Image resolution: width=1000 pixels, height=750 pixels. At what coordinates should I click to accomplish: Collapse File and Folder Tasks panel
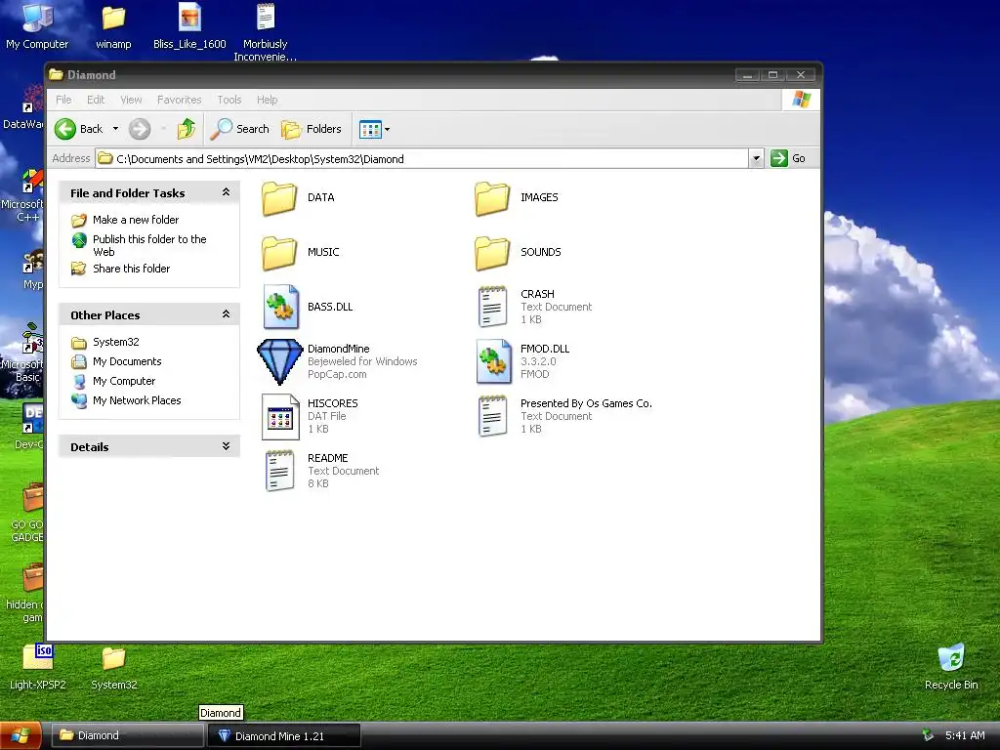tap(226, 192)
